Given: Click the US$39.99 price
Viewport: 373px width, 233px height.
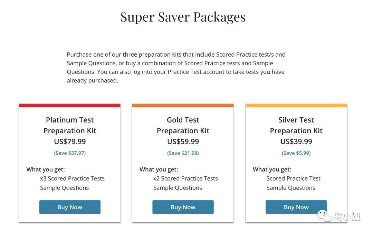Looking at the screenshot, I should [296, 142].
